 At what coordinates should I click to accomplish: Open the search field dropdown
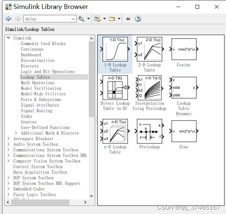(x=73, y=19)
